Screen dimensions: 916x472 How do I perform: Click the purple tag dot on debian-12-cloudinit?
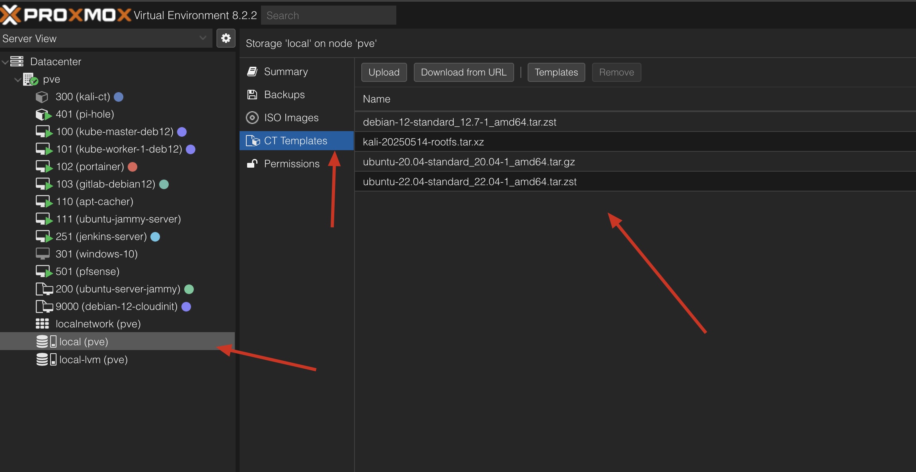186,307
